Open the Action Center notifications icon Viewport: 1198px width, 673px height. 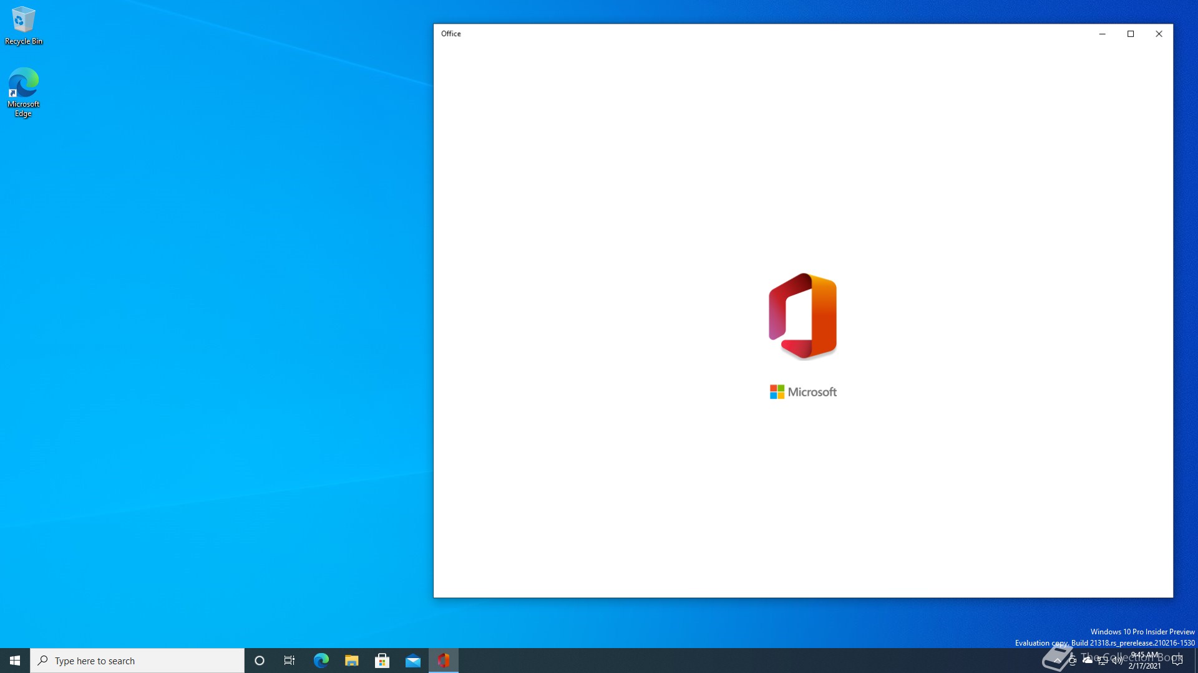[1177, 661]
